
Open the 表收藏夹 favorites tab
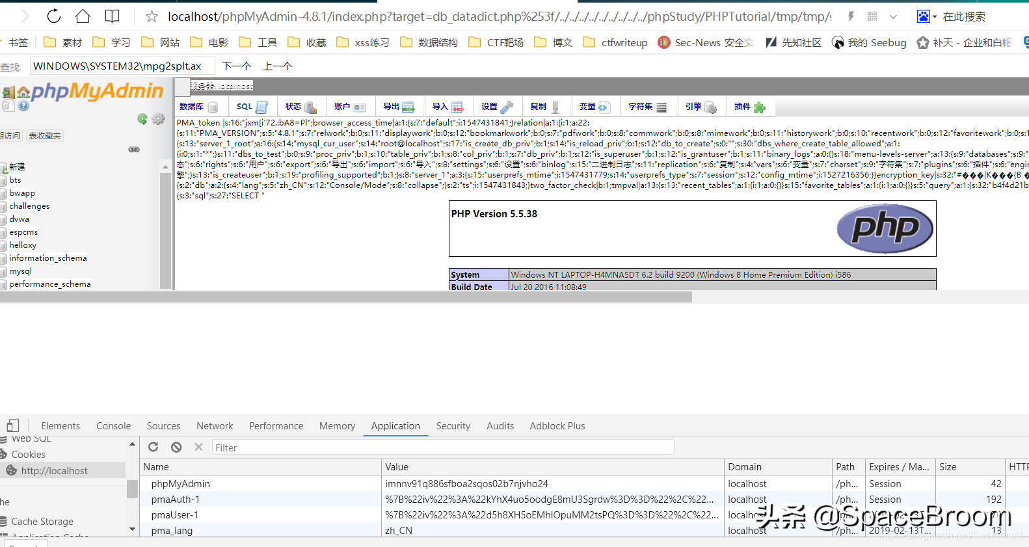(x=45, y=135)
